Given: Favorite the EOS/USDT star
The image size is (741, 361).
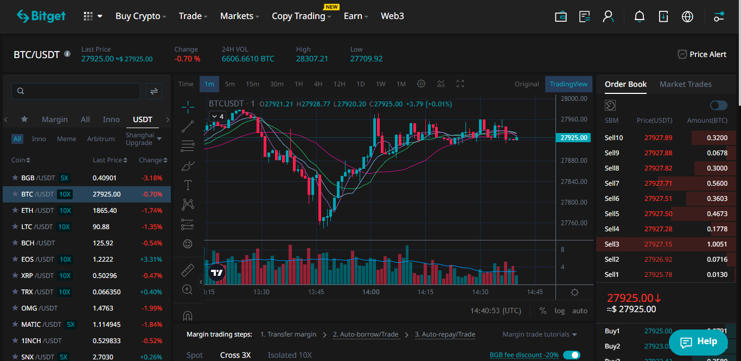Looking at the screenshot, I should [x=15, y=259].
